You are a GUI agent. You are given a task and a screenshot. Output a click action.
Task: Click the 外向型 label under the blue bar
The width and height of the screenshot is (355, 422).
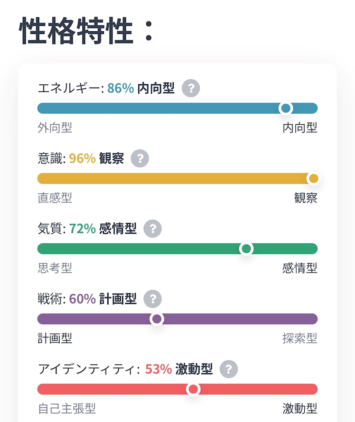pyautogui.click(x=55, y=127)
